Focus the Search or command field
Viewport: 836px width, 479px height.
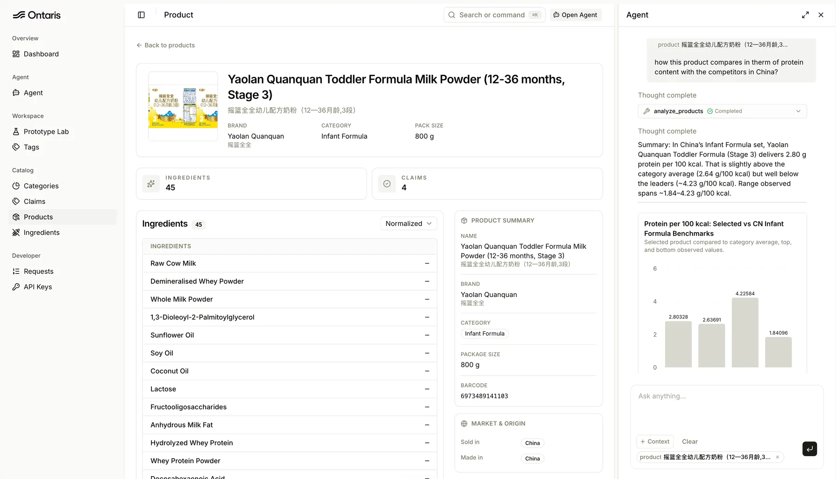coord(494,15)
